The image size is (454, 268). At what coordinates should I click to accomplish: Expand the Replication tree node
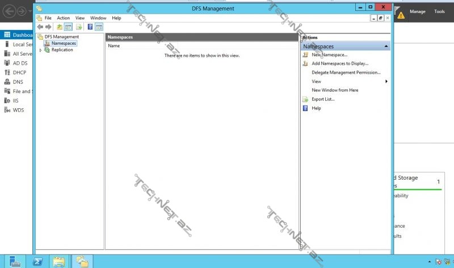click(41, 50)
